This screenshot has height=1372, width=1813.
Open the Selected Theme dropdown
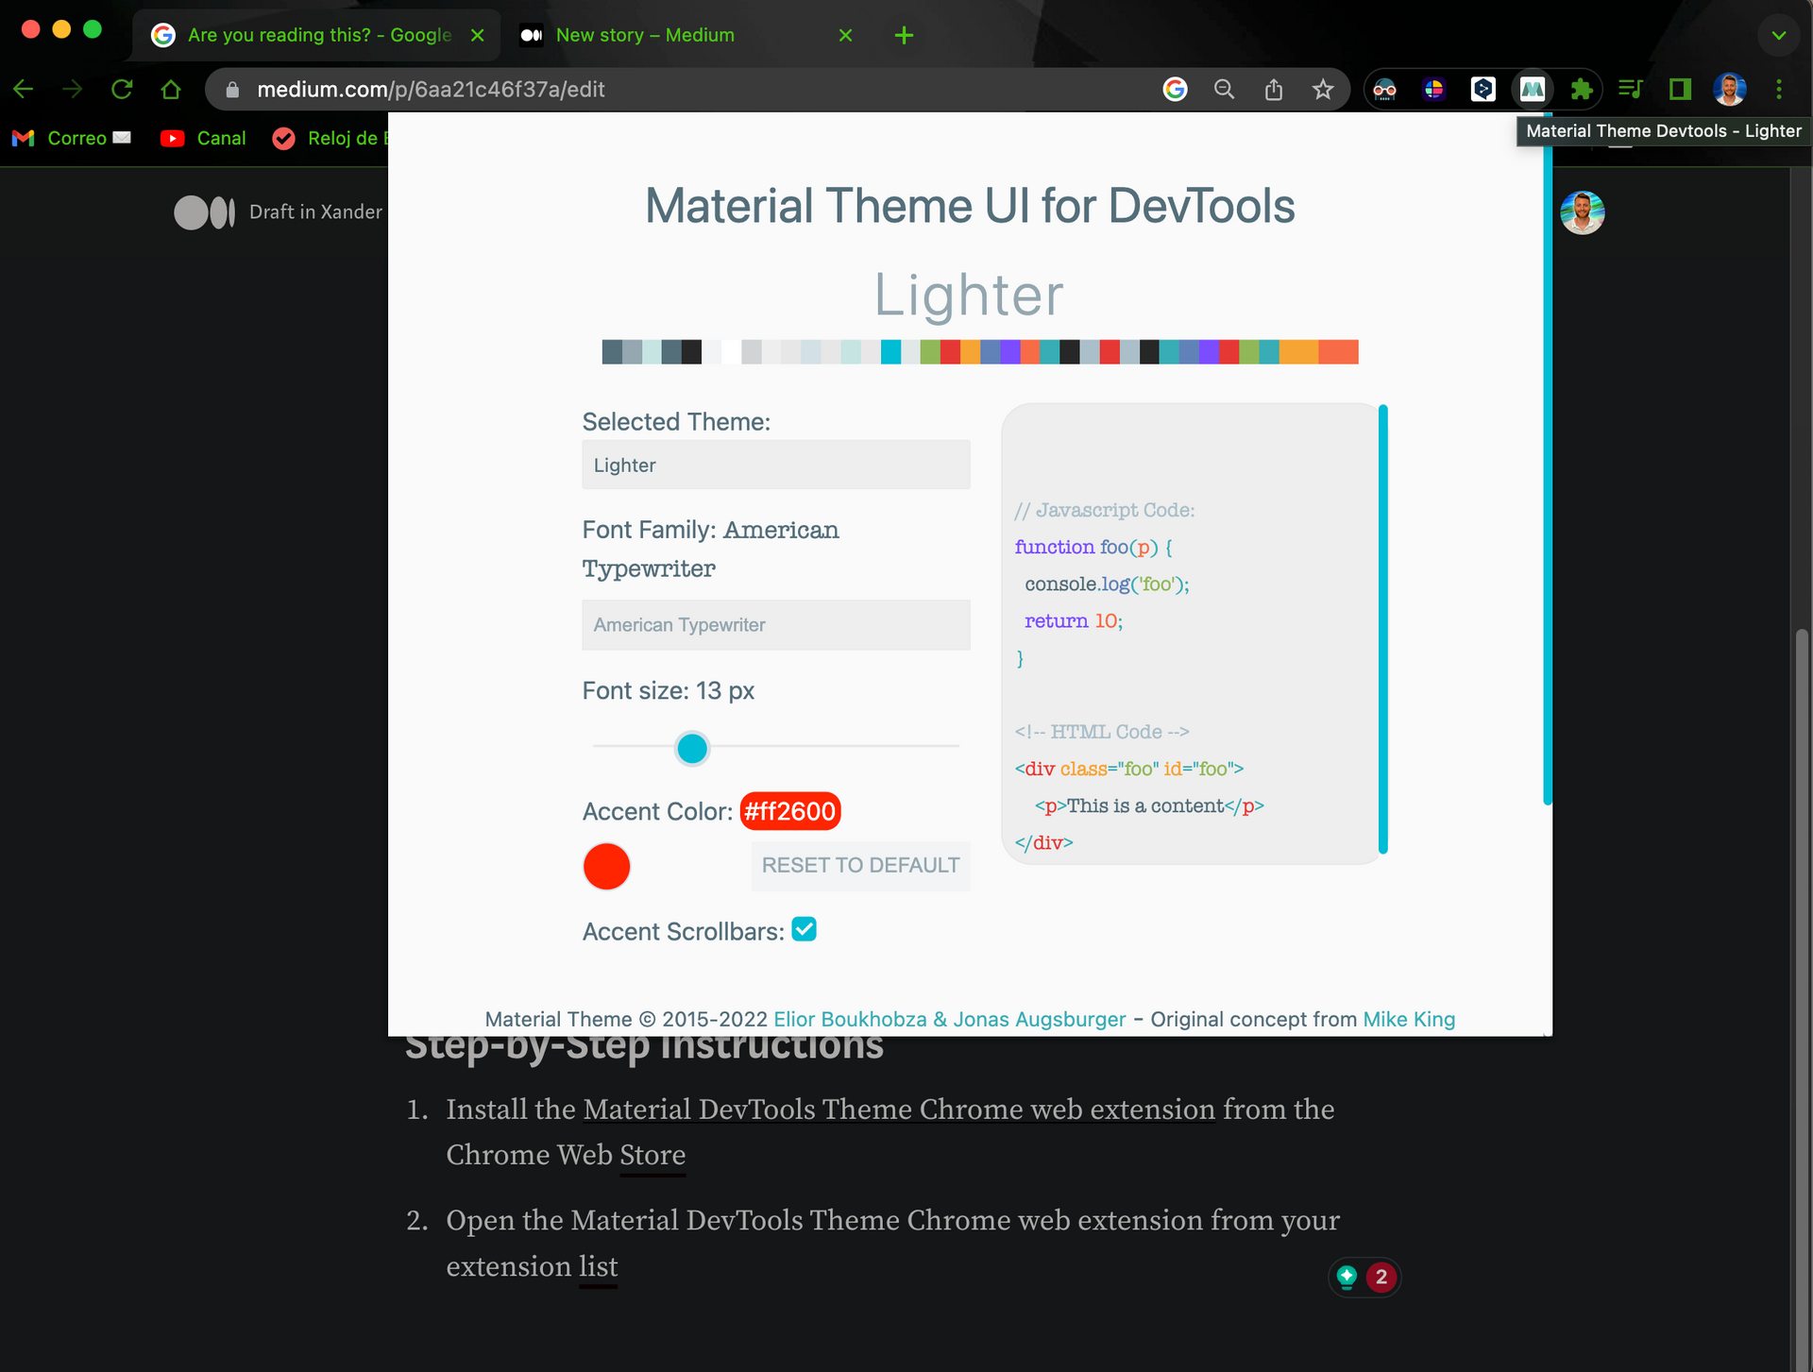pyautogui.click(x=775, y=465)
